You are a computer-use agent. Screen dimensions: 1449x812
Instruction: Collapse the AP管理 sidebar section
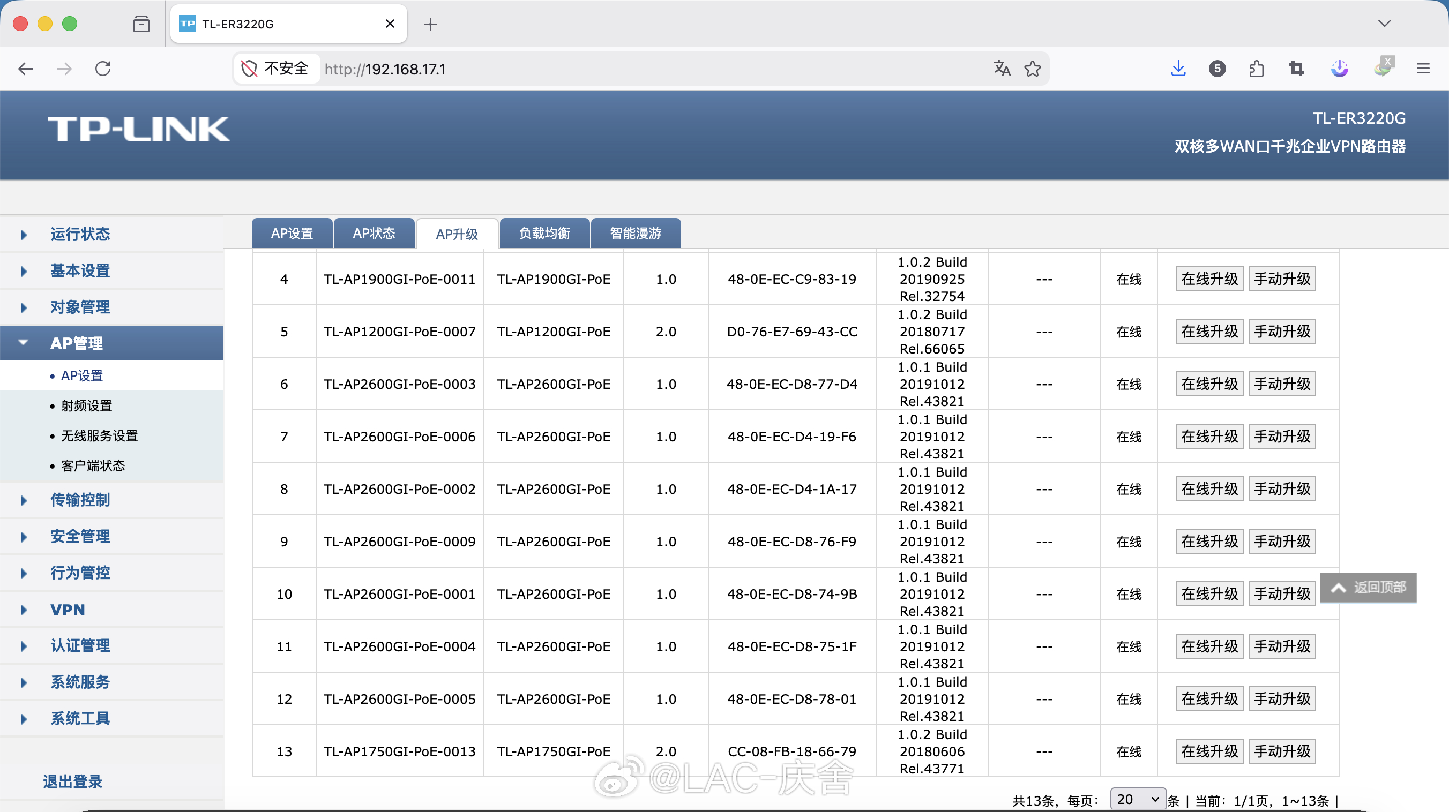[77, 343]
